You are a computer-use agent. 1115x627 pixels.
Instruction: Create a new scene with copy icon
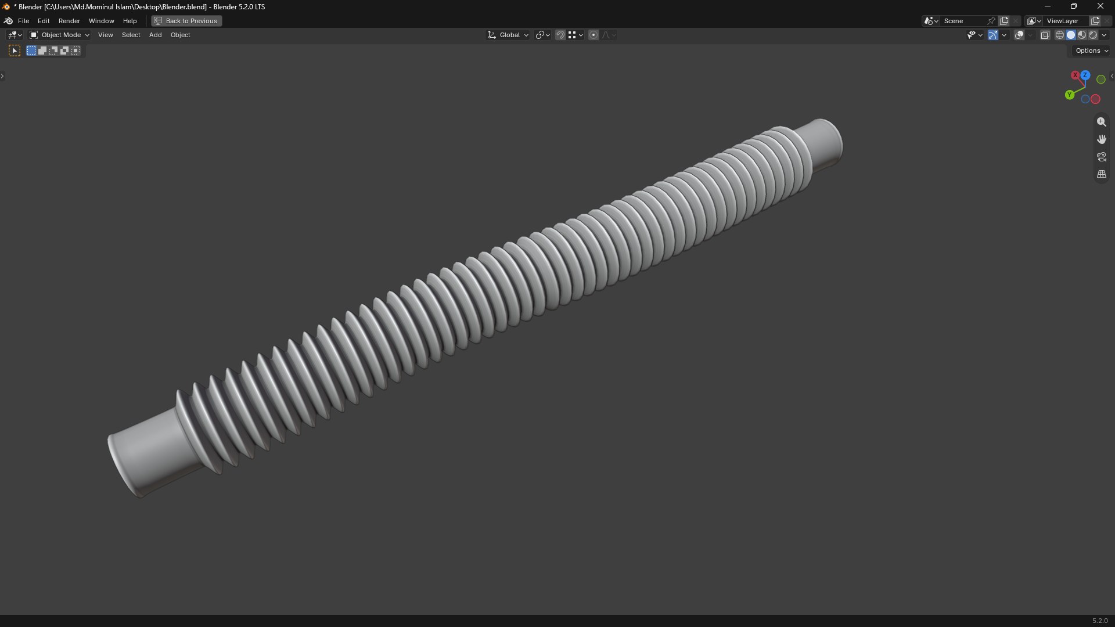tap(1004, 21)
